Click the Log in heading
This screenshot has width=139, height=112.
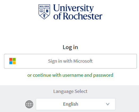click(x=70, y=47)
